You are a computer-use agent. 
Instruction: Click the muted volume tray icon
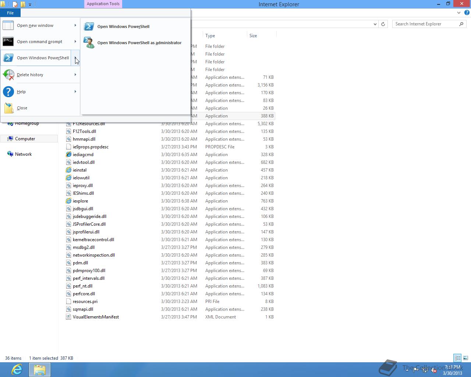point(434,370)
